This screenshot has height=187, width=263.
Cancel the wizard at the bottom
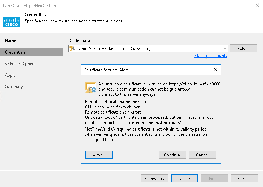(244, 179)
